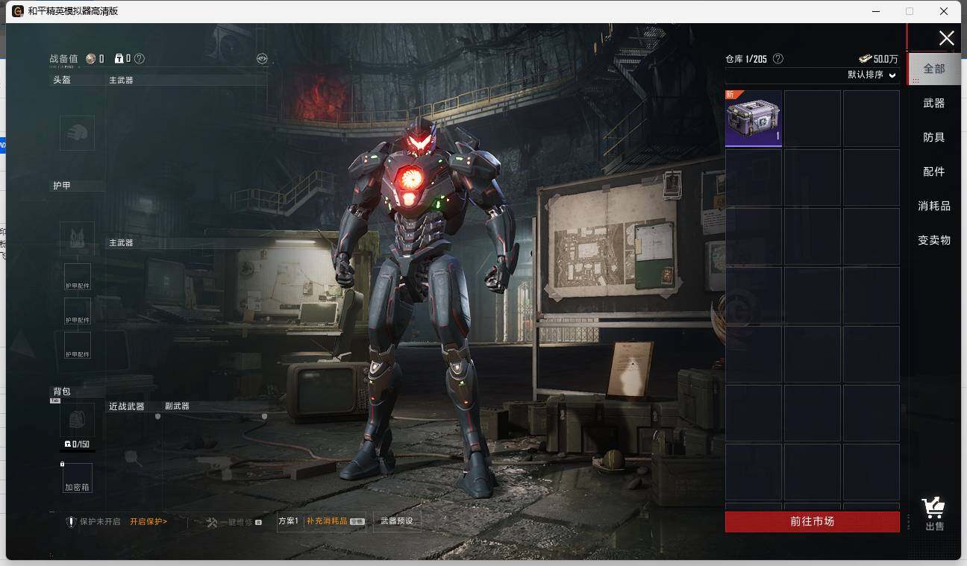Click the helmet equipment slot
Screen dimensions: 967x566
(x=77, y=133)
